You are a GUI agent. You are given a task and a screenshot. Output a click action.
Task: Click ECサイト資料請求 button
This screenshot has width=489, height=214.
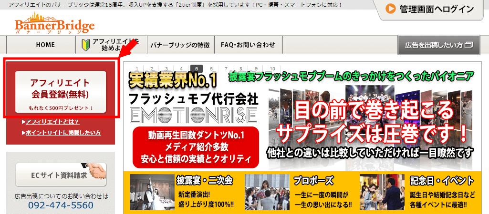(61, 175)
